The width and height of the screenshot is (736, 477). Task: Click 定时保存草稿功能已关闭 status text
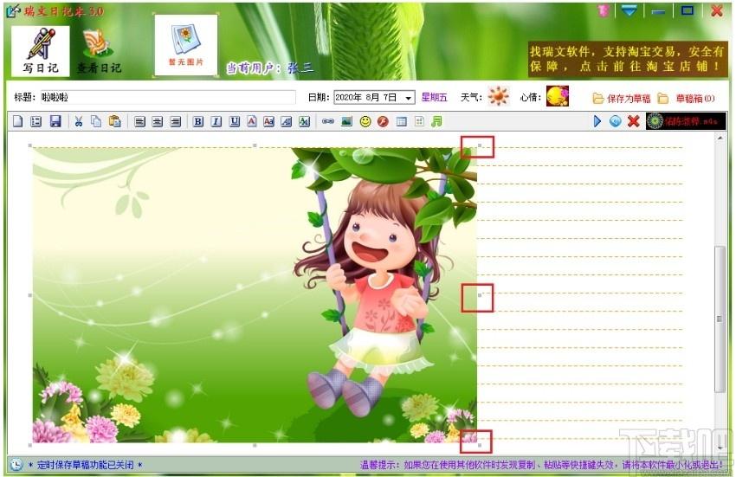pyautogui.click(x=86, y=465)
